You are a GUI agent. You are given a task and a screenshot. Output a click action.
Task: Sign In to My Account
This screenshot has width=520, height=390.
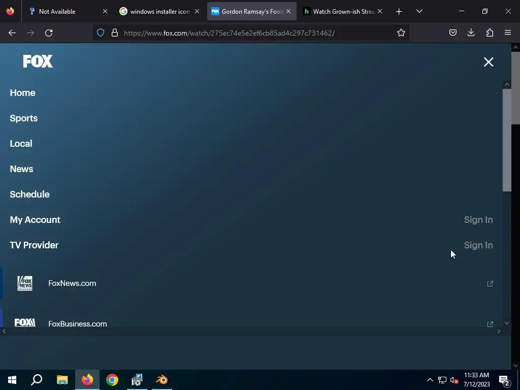[478, 220]
